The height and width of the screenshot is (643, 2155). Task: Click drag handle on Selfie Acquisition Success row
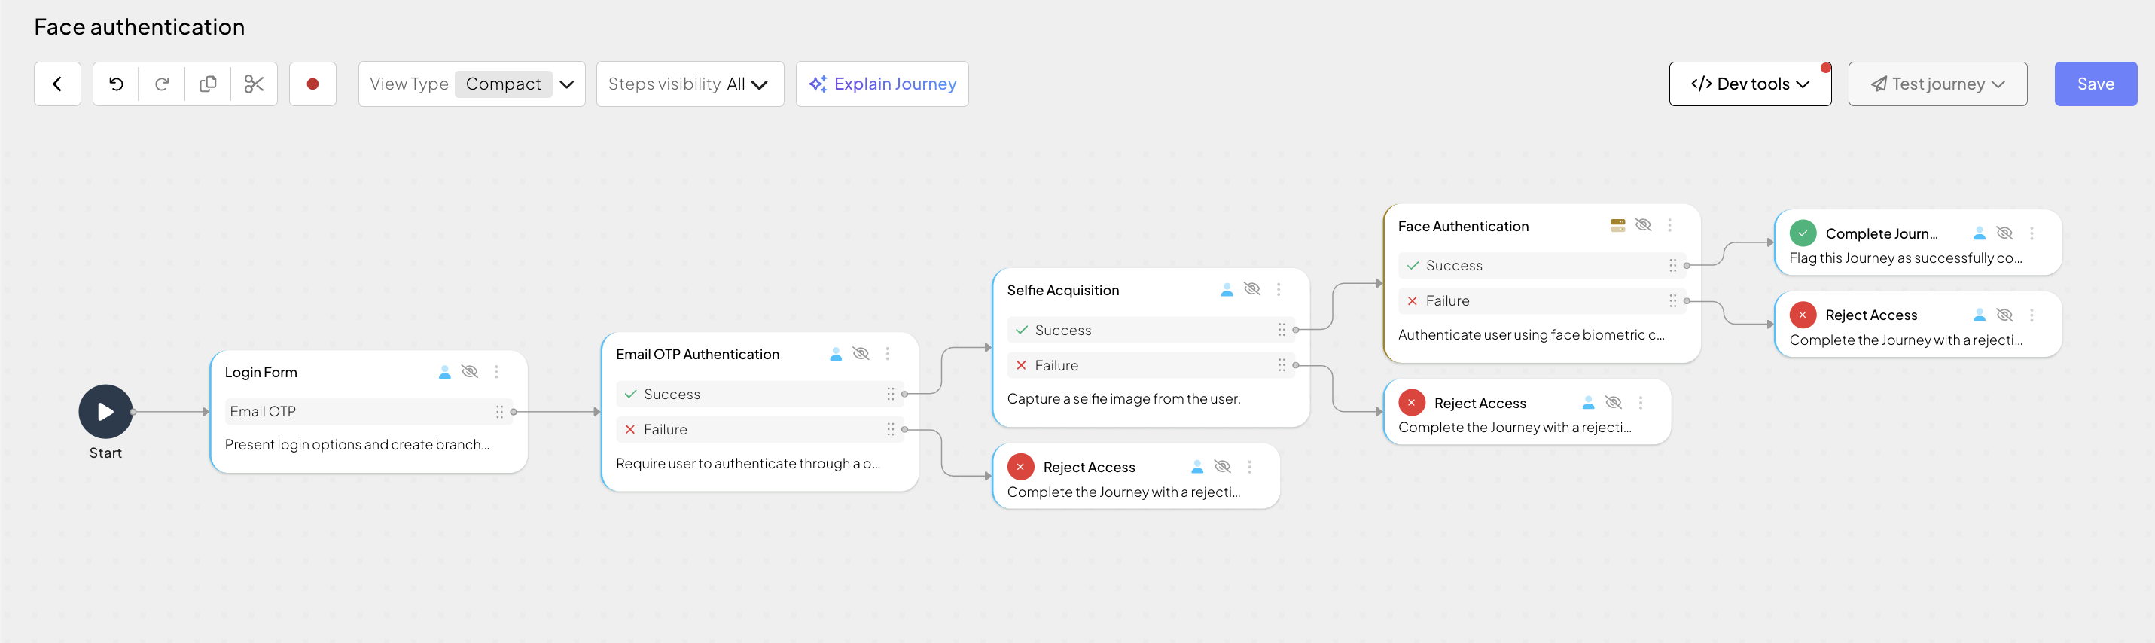click(x=1282, y=330)
